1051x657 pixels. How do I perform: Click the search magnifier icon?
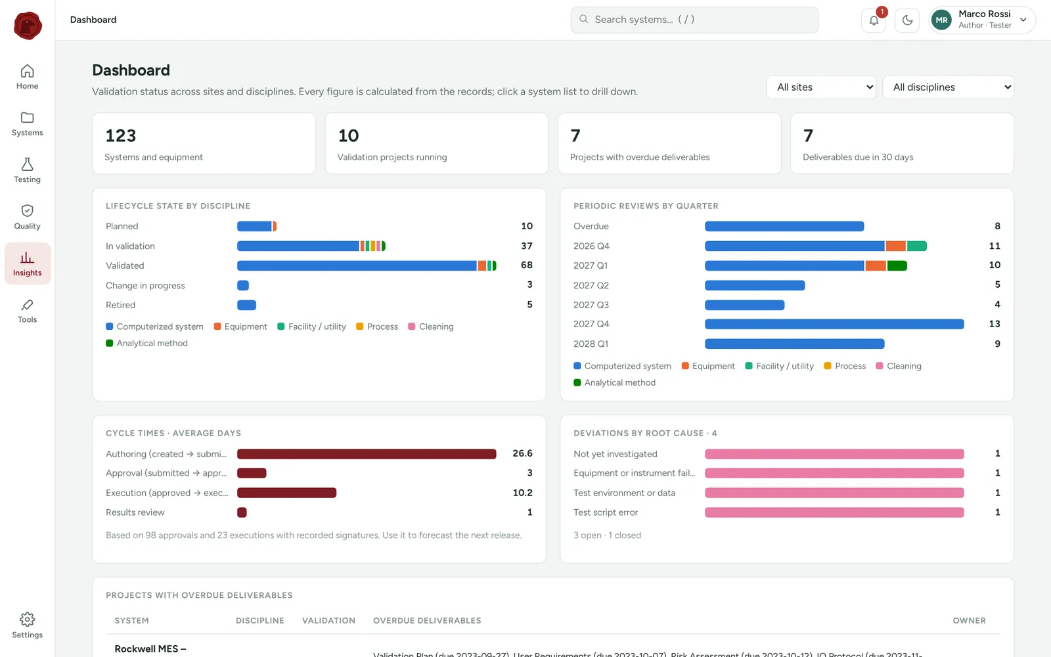[583, 20]
